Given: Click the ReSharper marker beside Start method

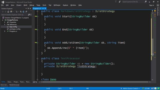Looking at the screenshot, I should point(35,16).
